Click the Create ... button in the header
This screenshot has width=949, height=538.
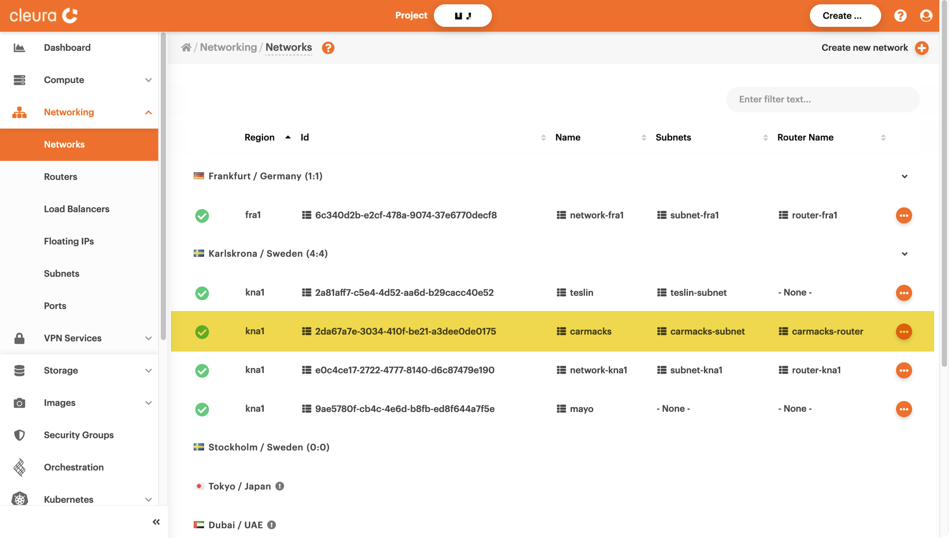click(845, 16)
